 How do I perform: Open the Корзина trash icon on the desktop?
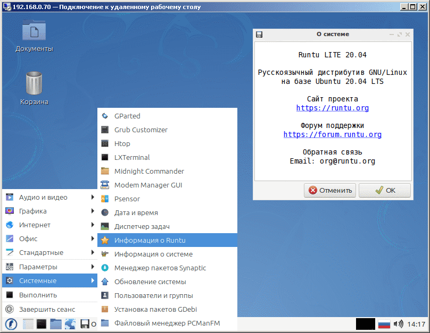[34, 83]
